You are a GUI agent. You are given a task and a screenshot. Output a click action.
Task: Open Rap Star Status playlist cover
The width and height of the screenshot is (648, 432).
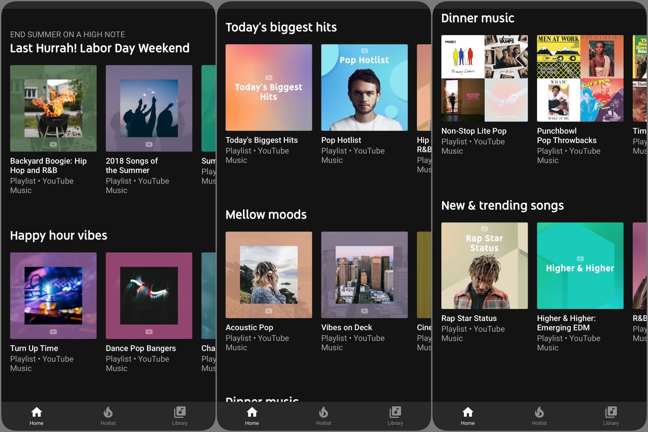pos(485,266)
